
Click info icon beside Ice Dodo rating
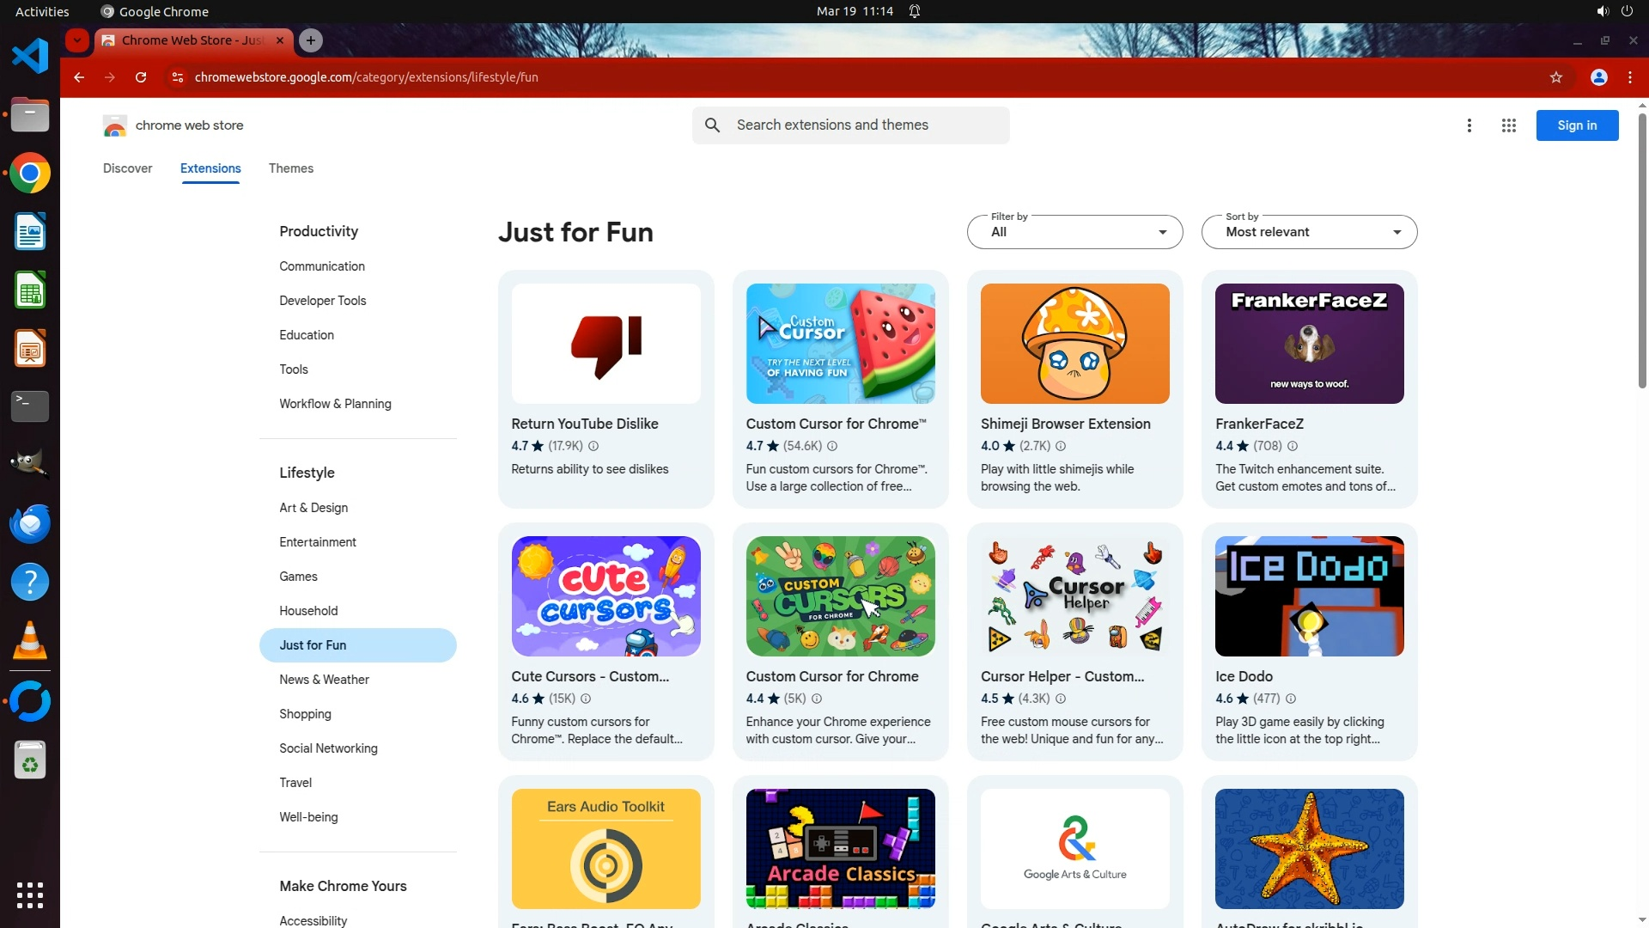click(x=1290, y=699)
